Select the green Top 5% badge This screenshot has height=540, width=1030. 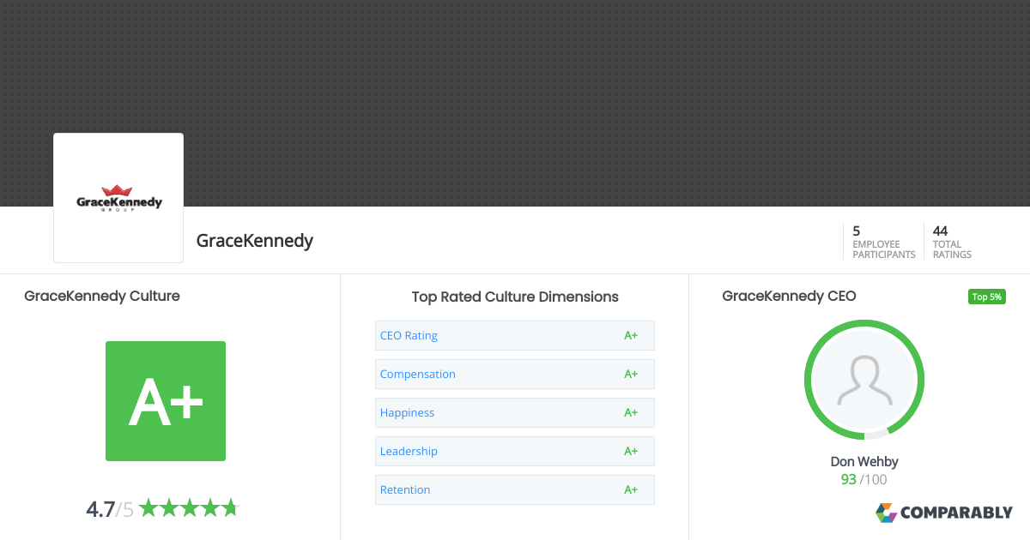986,296
